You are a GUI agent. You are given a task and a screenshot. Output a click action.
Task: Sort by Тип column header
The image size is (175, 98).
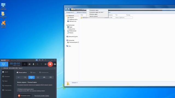click(x=116, y=15)
